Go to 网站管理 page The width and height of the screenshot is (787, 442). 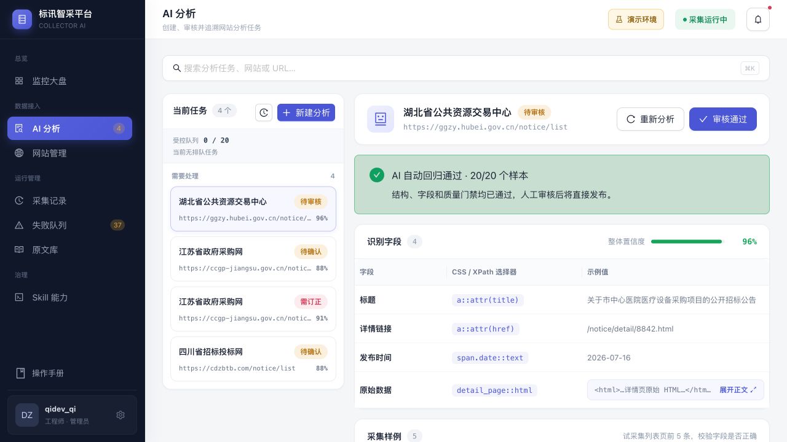69,153
